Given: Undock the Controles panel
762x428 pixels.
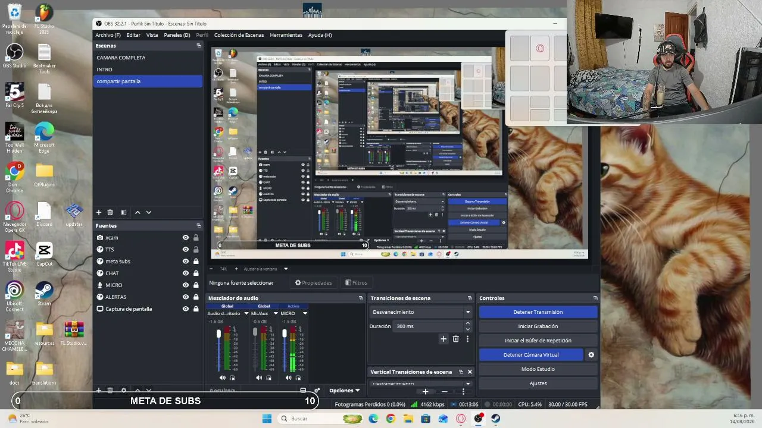Looking at the screenshot, I should point(595,298).
